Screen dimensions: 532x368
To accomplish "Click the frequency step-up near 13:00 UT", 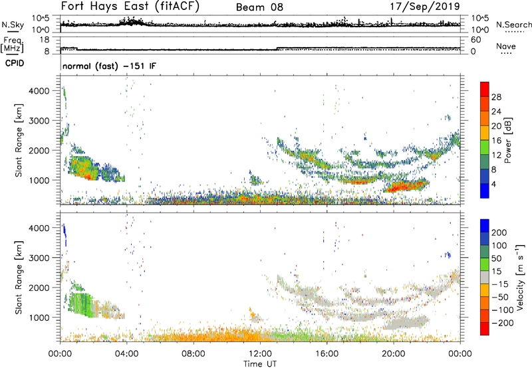I will (x=277, y=48).
